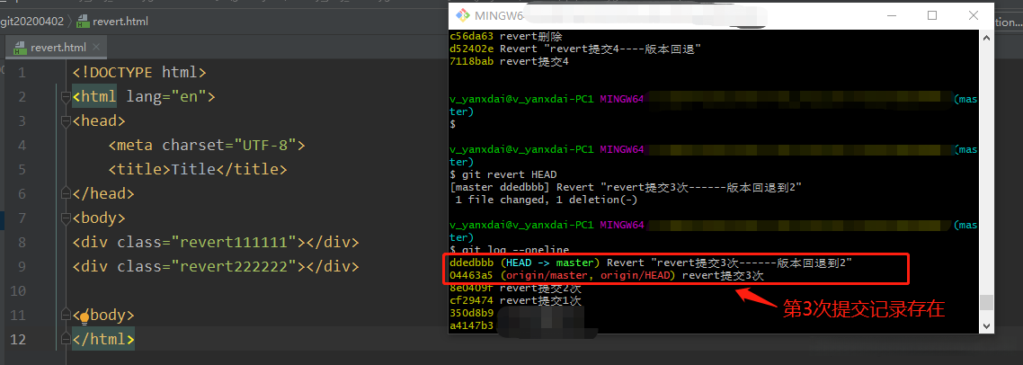Click the div with class revert222222

[x=216, y=266]
